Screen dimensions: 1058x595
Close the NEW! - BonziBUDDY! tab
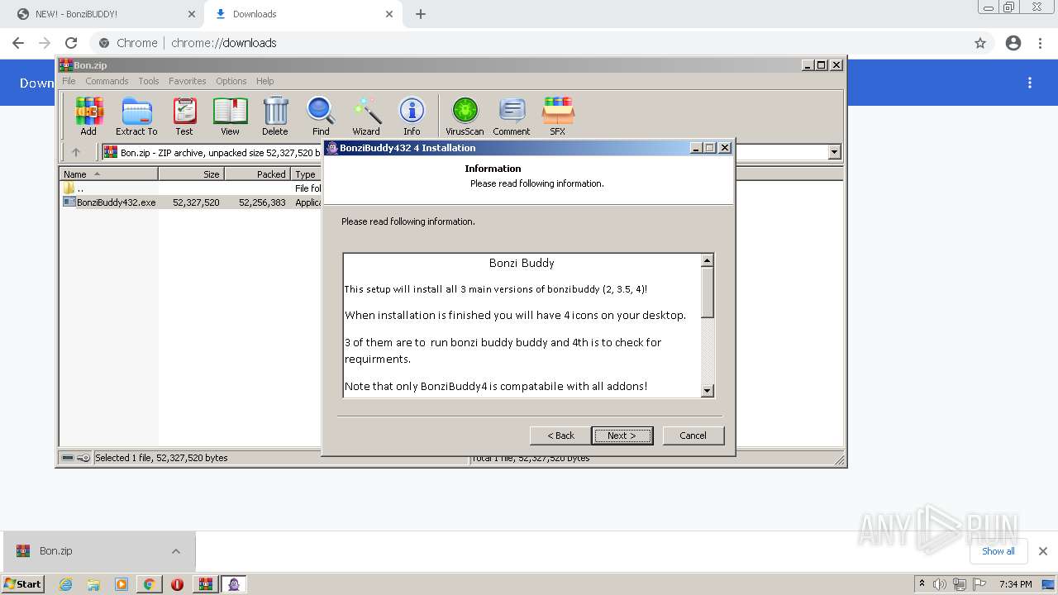point(192,14)
